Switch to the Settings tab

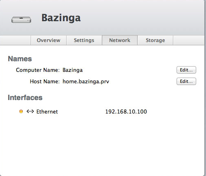pos(84,40)
